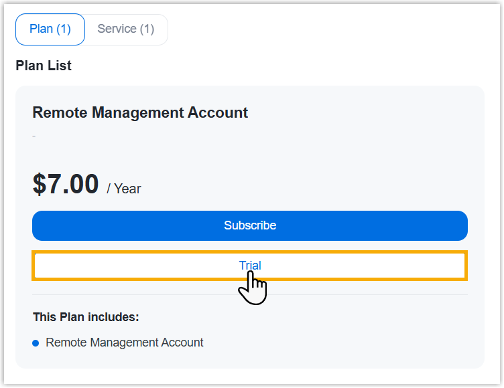Start the Trial for this plan
The height and width of the screenshot is (388, 504).
click(250, 266)
